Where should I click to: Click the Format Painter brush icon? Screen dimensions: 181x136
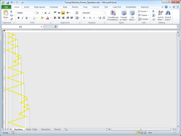pos(11,19)
